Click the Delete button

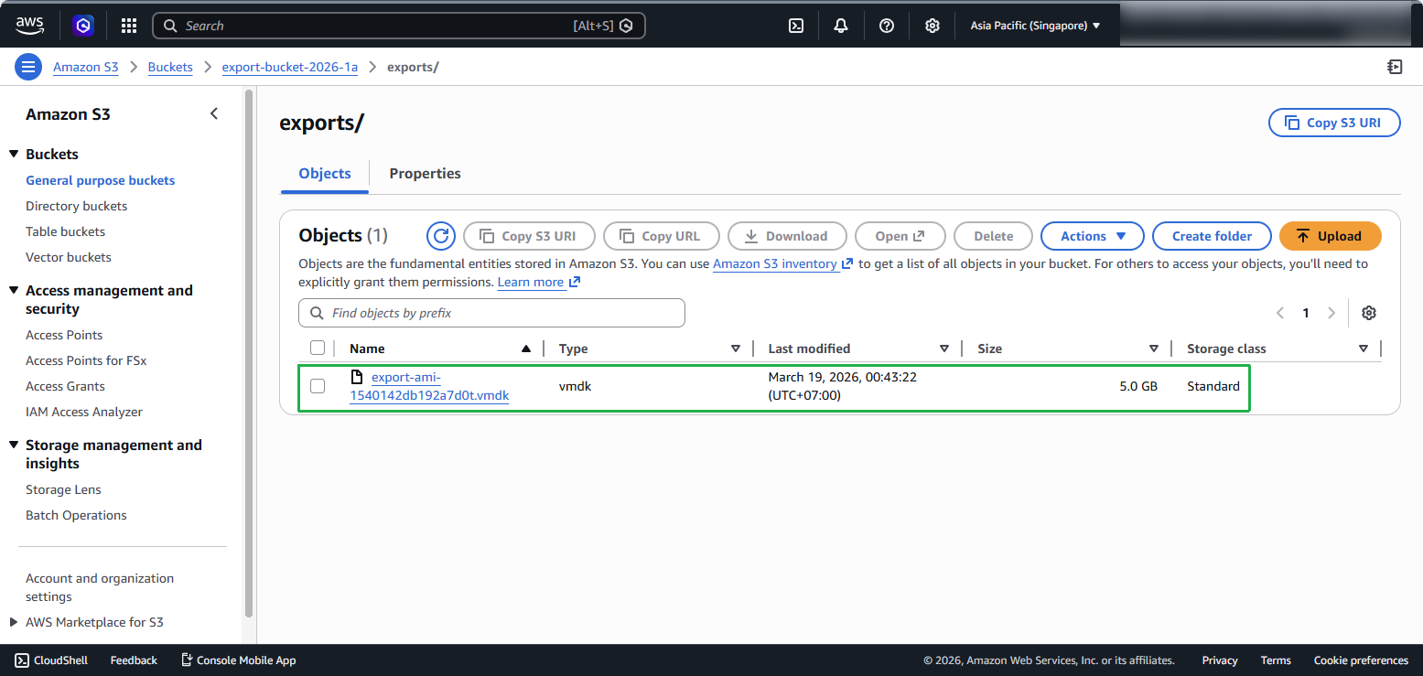coord(993,236)
